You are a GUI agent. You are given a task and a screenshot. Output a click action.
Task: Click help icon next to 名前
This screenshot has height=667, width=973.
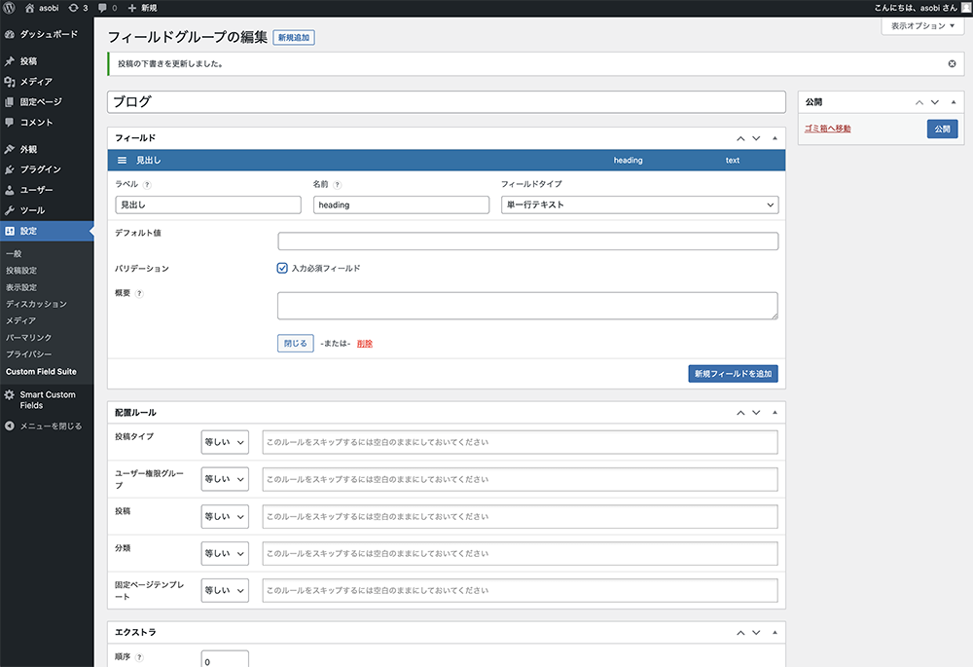coord(338,184)
